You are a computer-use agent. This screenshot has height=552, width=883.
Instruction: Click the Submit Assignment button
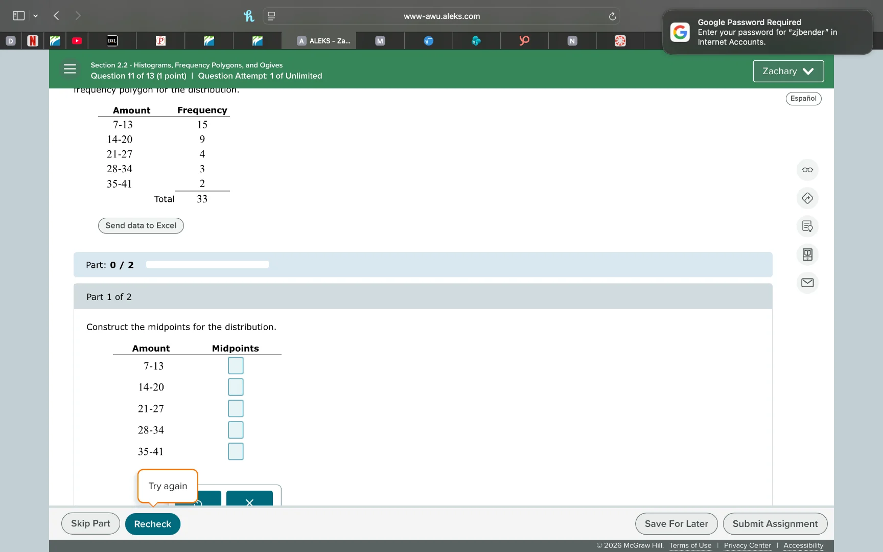click(775, 523)
